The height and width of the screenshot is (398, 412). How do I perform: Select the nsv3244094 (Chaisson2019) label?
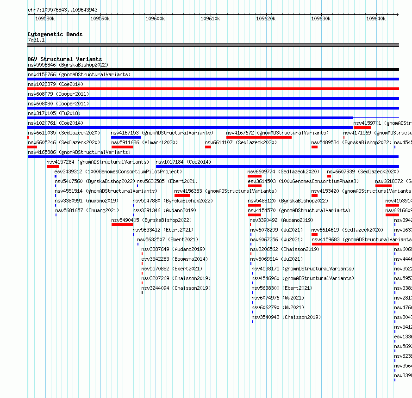point(176,288)
